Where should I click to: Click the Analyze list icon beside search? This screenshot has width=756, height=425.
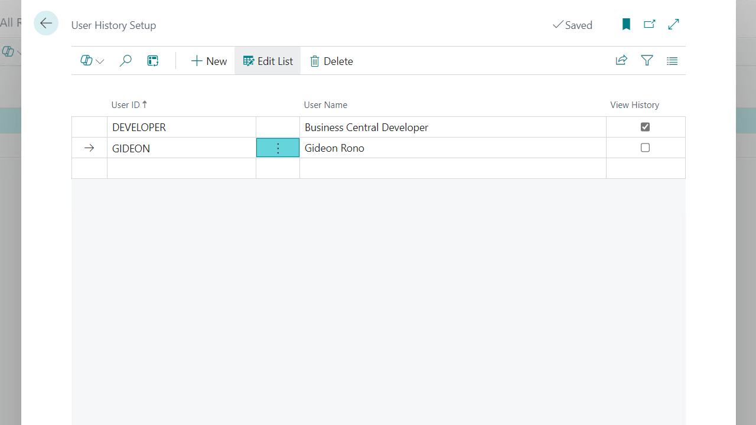coord(153,60)
